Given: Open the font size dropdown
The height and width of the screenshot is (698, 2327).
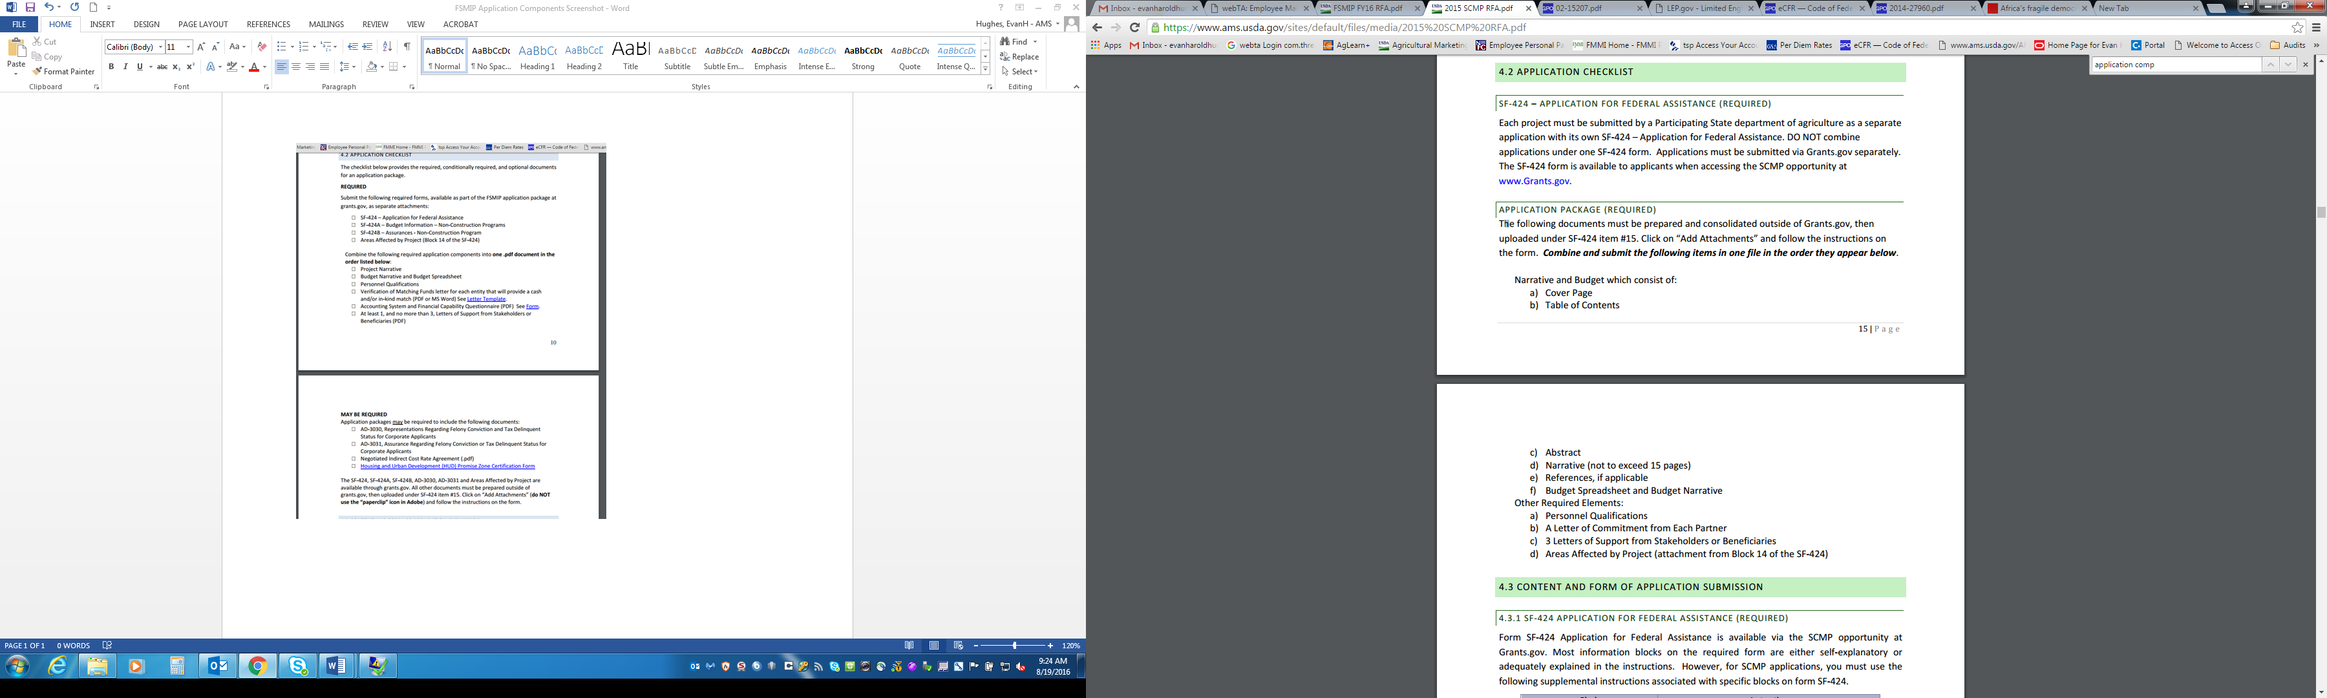Looking at the screenshot, I should [x=188, y=47].
